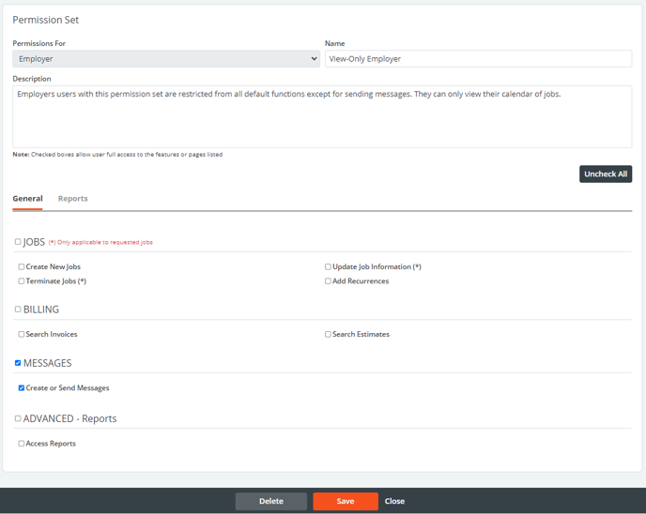Image resolution: width=646 pixels, height=514 pixels.
Task: Toggle the BILLING section checkbox
Action: (x=18, y=310)
